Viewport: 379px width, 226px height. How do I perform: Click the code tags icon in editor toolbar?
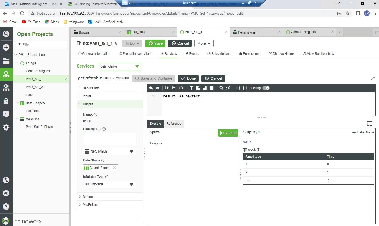click(181, 88)
